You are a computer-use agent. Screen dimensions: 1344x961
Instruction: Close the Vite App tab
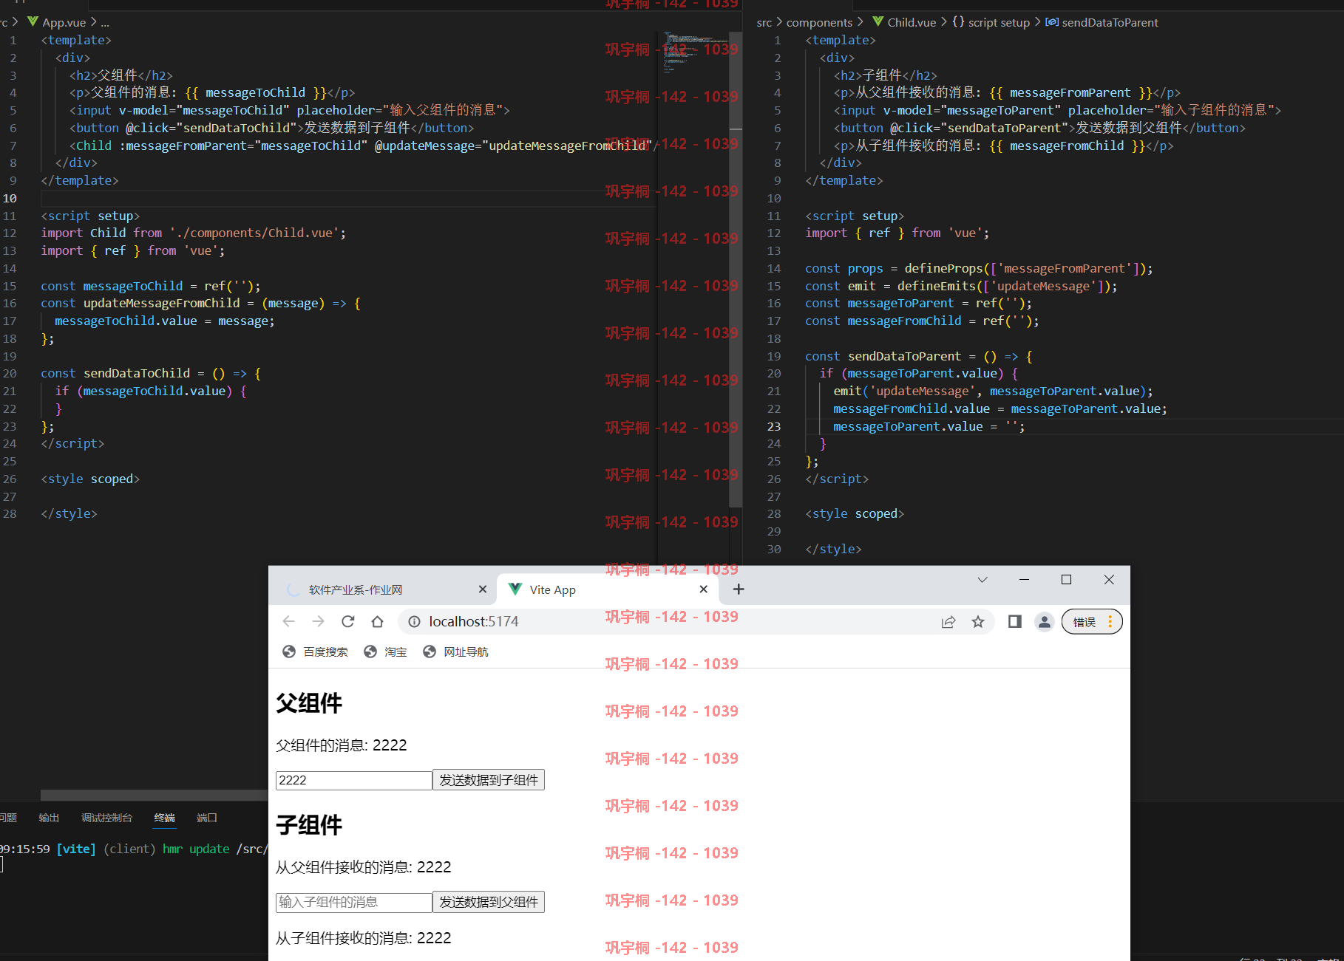point(704,589)
